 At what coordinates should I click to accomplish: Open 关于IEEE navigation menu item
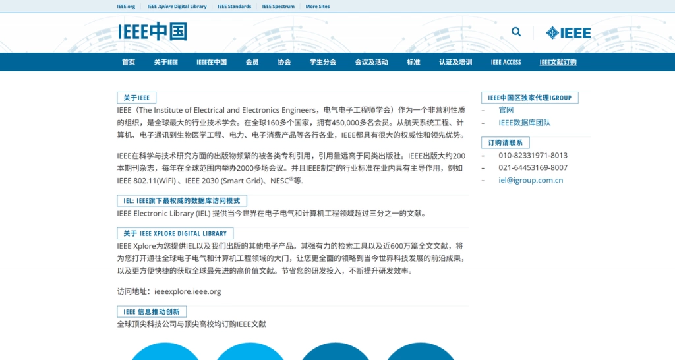coord(165,62)
